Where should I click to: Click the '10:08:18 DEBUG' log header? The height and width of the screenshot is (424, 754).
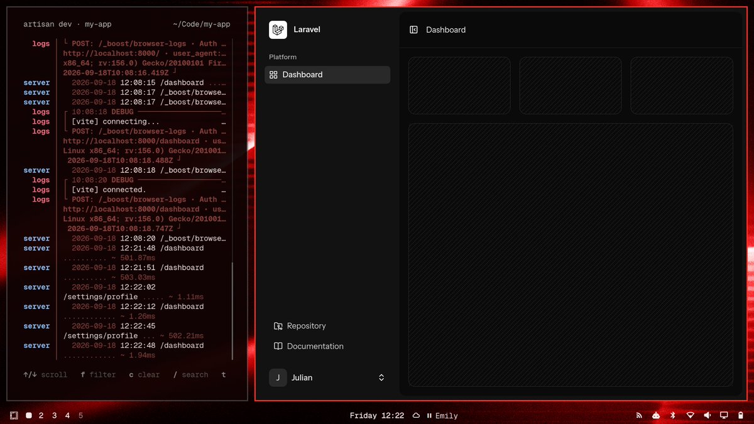pos(102,112)
